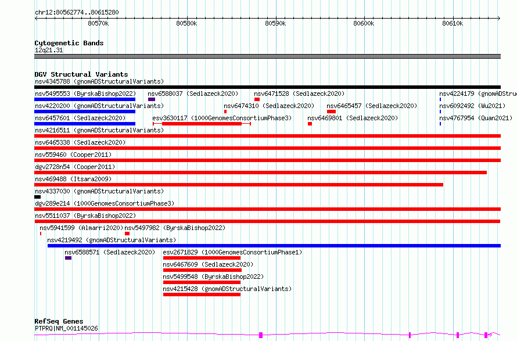Open the nsv5941599 (Almarri2020) label
Image resolution: width=517 pixels, height=341 pixels.
pyautogui.click(x=81, y=228)
